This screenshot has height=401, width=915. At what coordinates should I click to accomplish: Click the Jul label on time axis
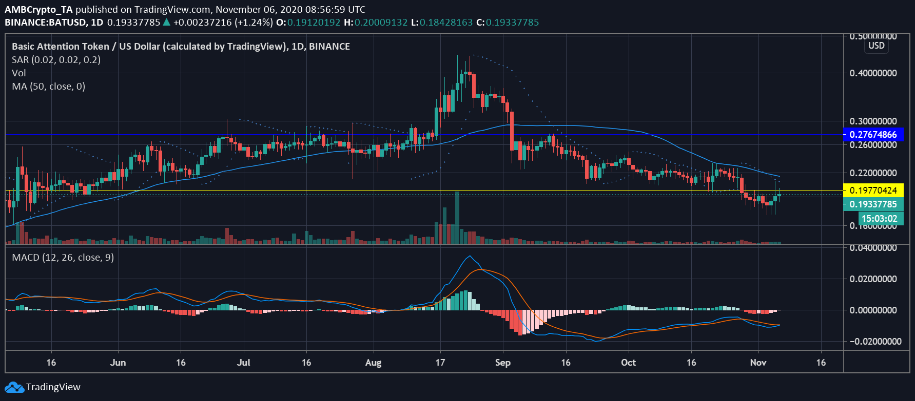pos(244,363)
